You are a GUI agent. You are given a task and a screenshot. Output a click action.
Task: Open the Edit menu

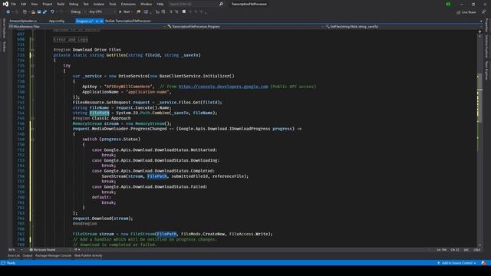[x=24, y=4]
